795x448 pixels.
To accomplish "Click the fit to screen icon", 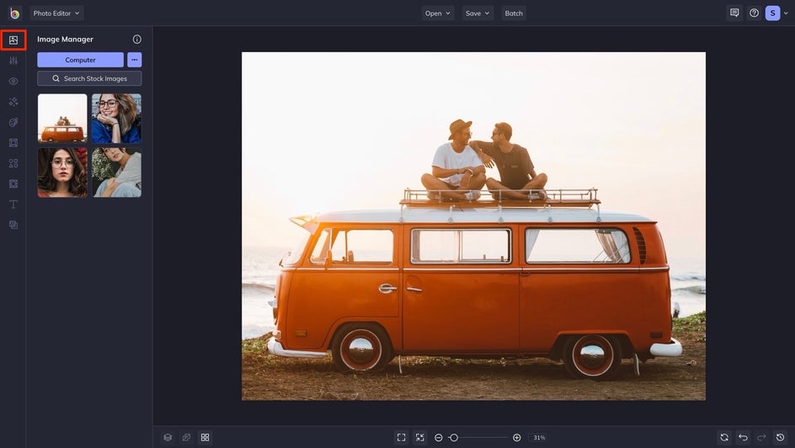I will coord(401,437).
